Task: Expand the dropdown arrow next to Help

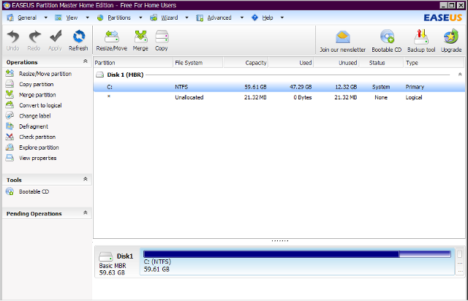Action: pyautogui.click(x=282, y=18)
